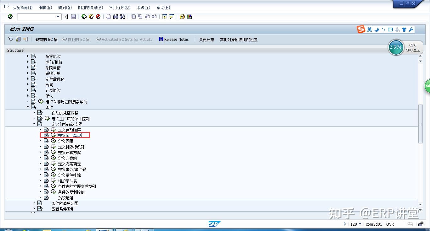Toggle OVR mode in the status bar
The image size is (430, 231).
390,224
